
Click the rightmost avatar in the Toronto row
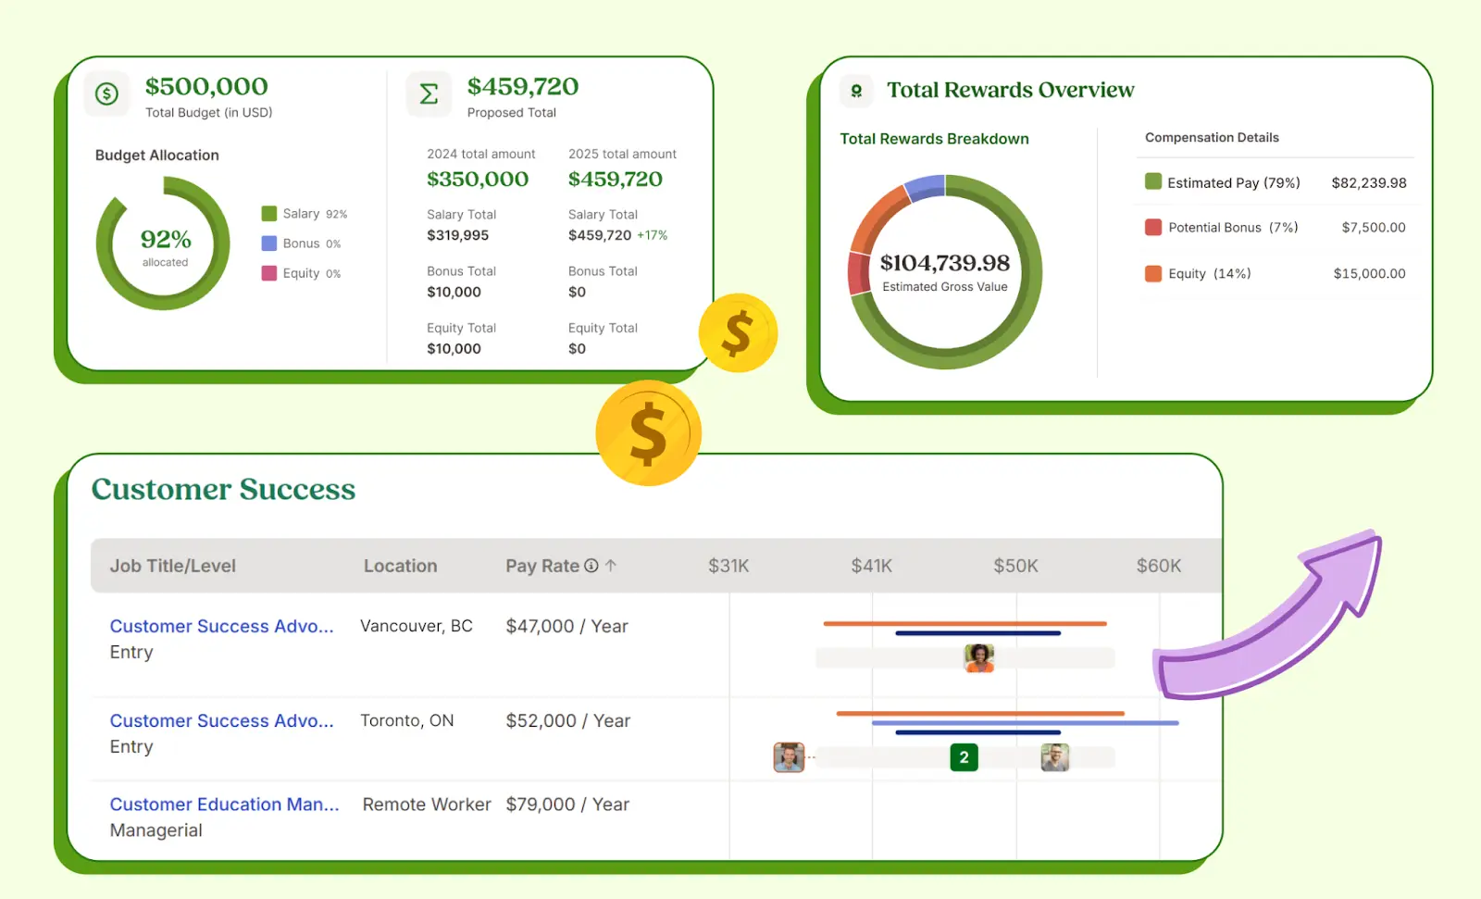pos(1054,757)
